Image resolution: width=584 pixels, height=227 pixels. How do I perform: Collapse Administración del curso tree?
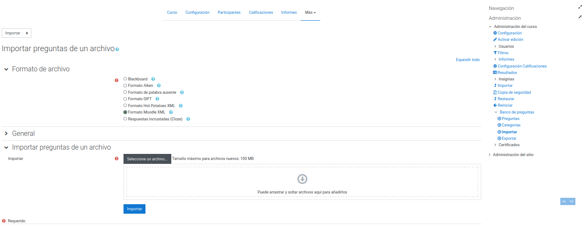tap(491, 27)
